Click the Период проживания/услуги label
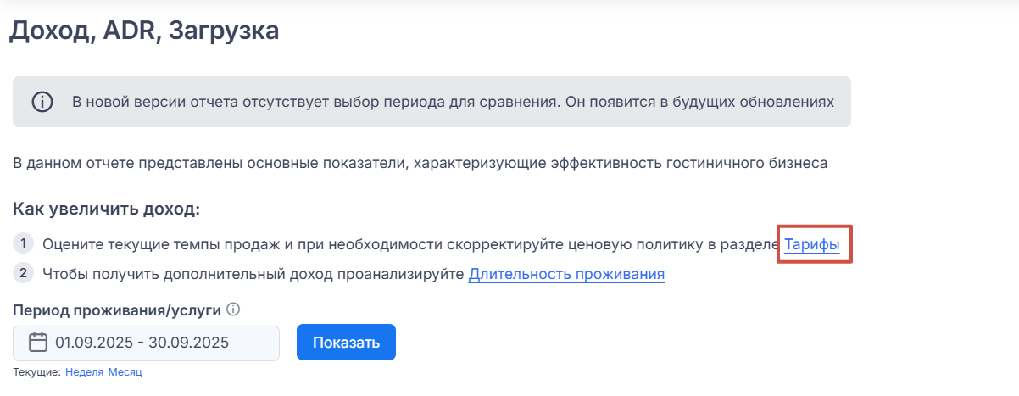This screenshot has height=396, width=1019. pos(117,310)
